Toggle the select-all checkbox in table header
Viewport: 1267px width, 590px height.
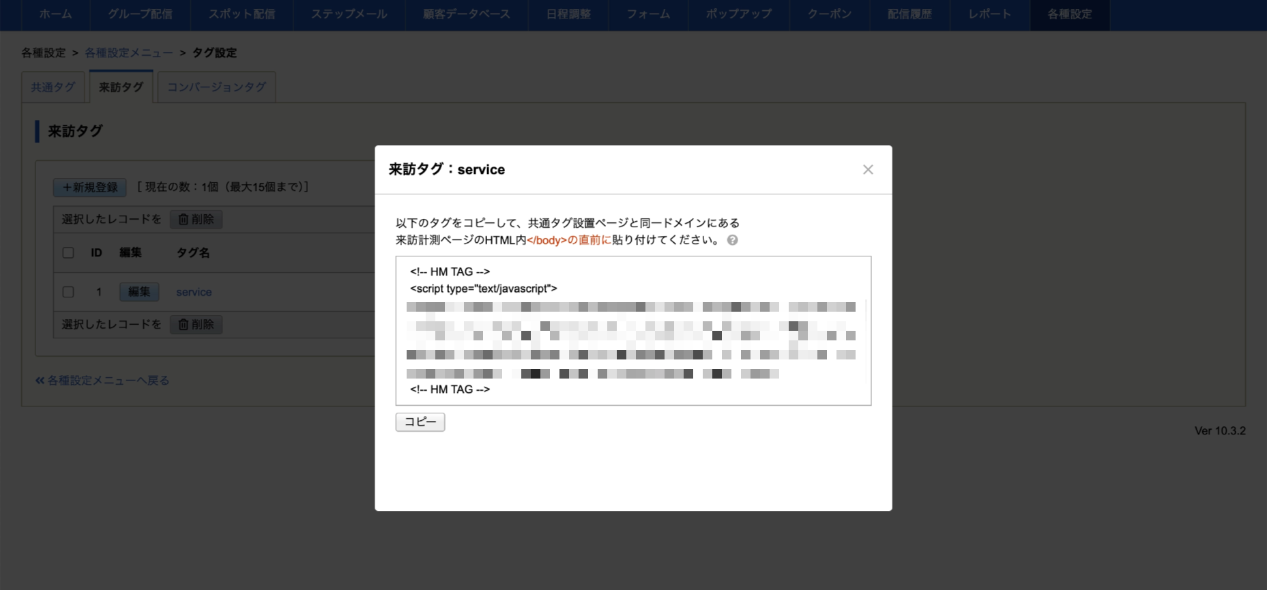point(68,253)
